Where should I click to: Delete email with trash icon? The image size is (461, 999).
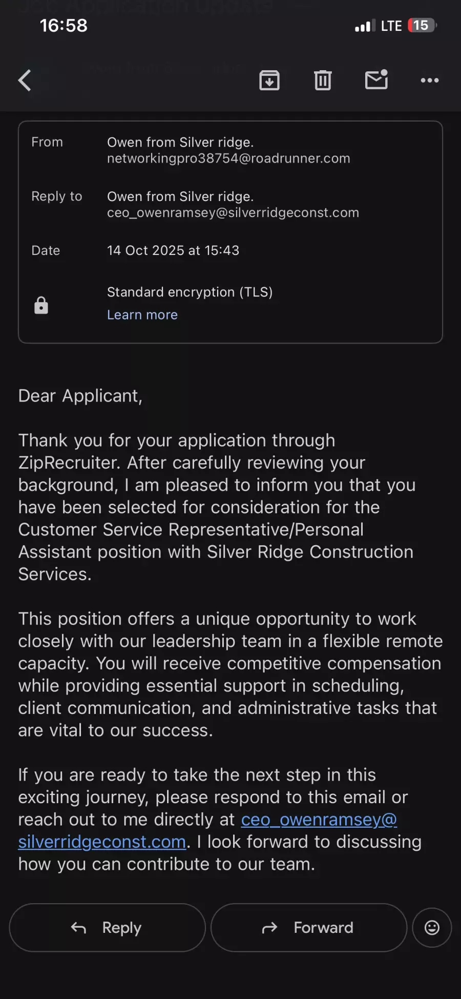pyautogui.click(x=323, y=81)
